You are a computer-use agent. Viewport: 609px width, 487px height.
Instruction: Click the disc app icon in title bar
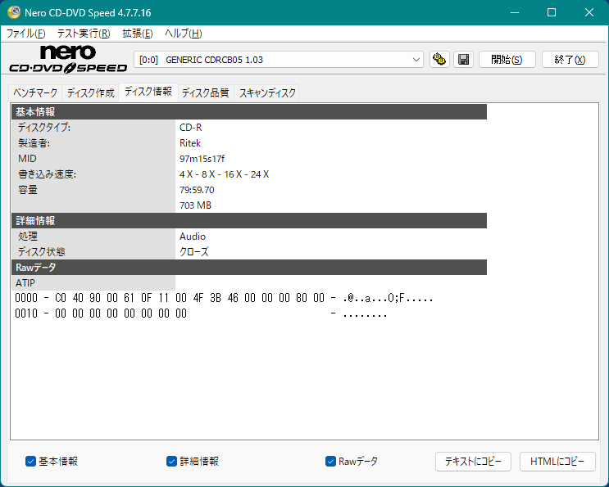[13, 13]
